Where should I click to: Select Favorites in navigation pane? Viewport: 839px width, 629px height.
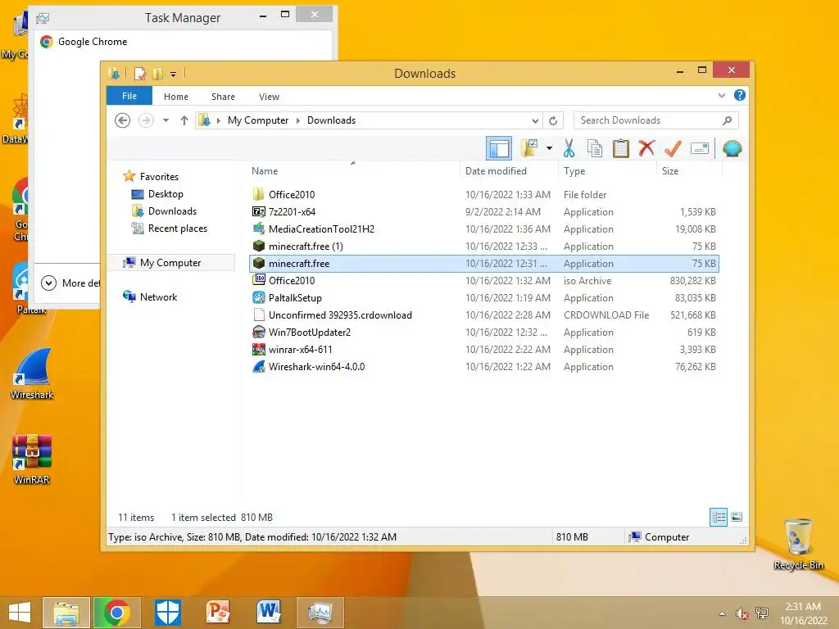[159, 177]
